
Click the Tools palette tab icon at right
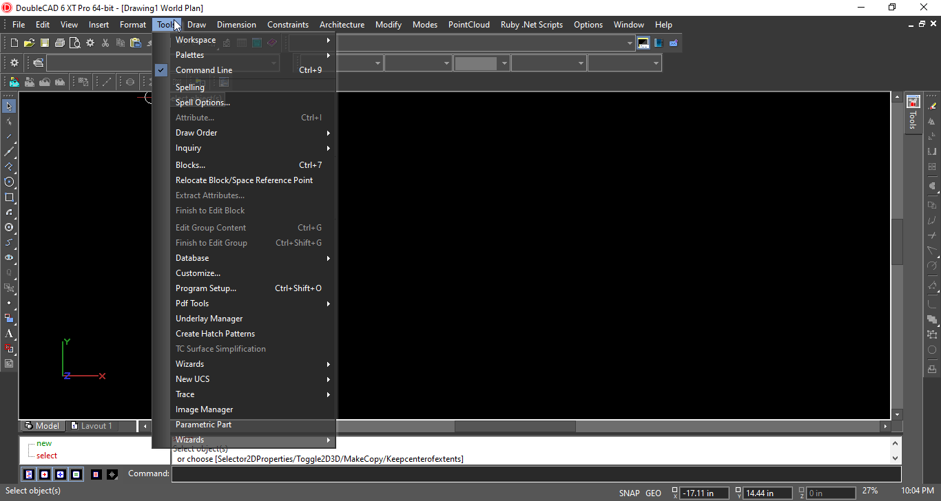(913, 102)
